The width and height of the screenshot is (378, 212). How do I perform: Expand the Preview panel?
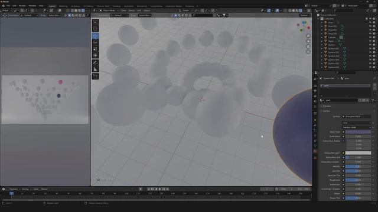click(327, 106)
